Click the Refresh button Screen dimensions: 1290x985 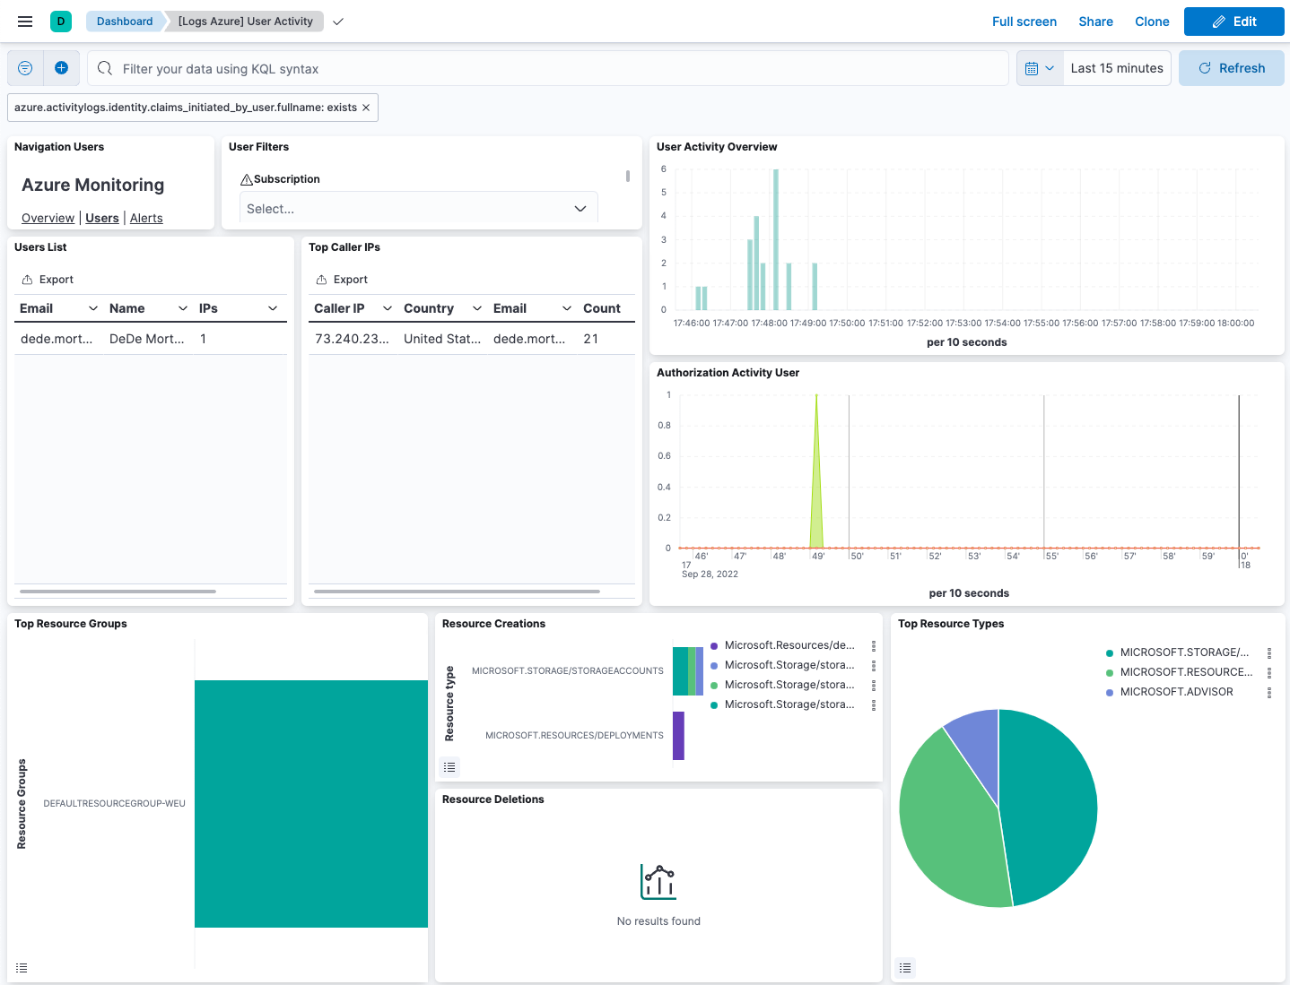tap(1232, 67)
